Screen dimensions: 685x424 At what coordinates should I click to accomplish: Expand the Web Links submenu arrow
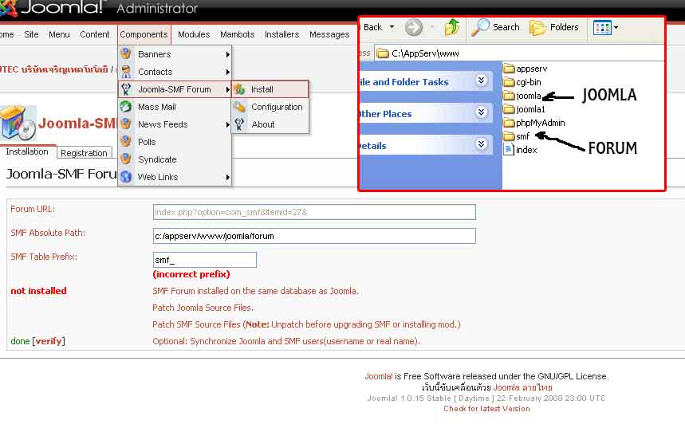tap(227, 177)
